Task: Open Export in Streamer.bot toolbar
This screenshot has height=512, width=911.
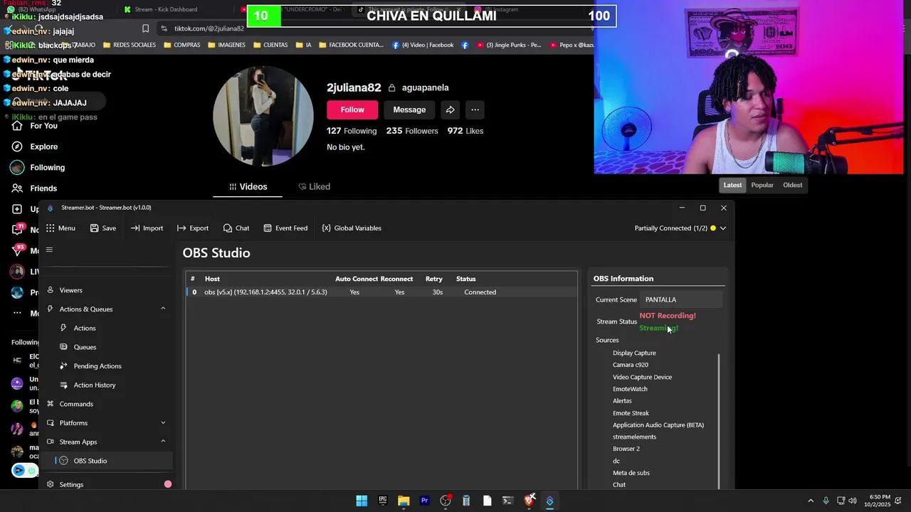Action: 193,228
